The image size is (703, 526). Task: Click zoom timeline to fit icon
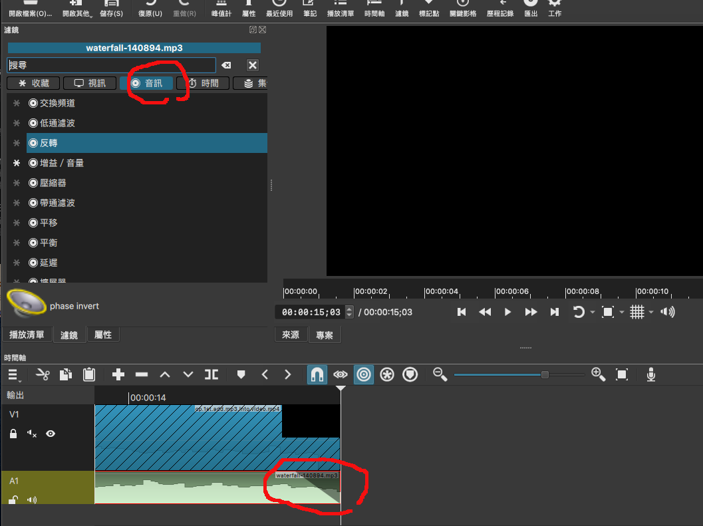point(622,375)
